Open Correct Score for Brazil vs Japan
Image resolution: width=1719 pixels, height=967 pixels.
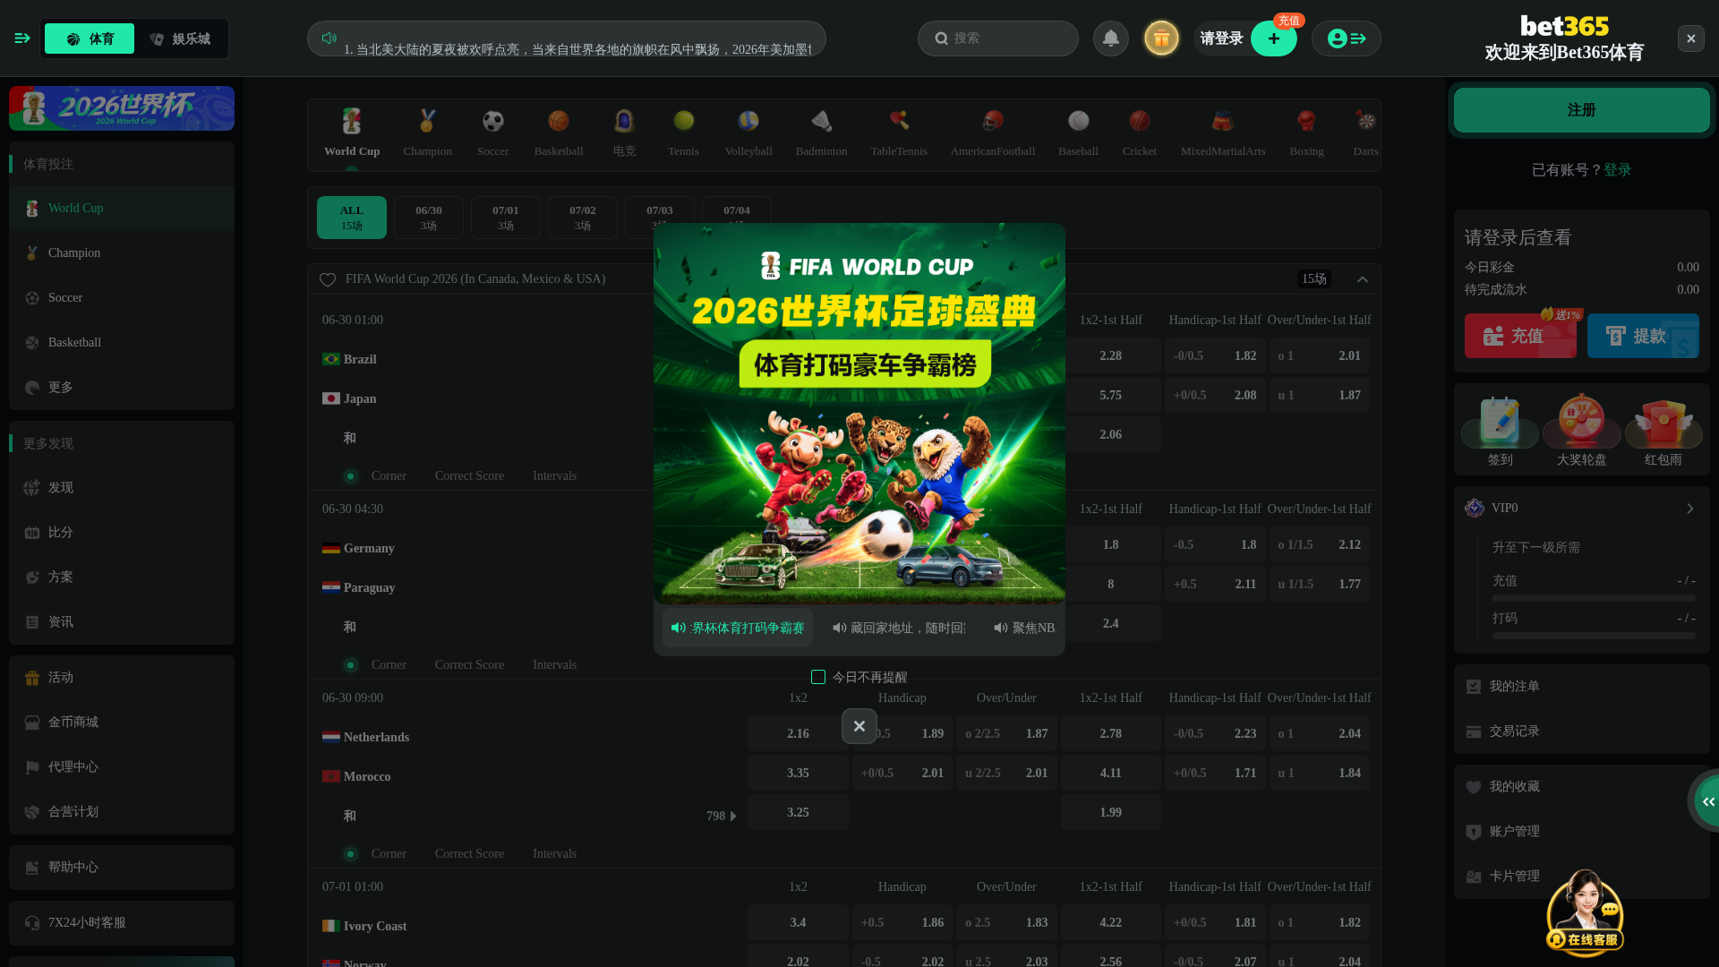[x=469, y=476]
